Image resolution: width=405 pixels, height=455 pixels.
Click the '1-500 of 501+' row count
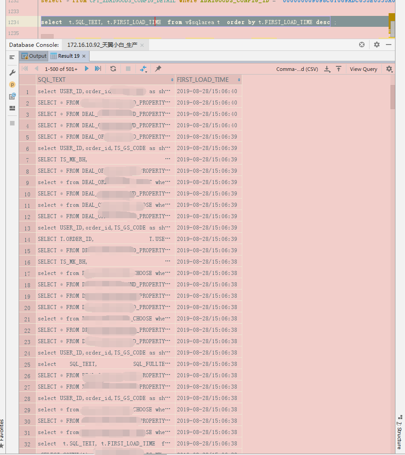coord(61,69)
